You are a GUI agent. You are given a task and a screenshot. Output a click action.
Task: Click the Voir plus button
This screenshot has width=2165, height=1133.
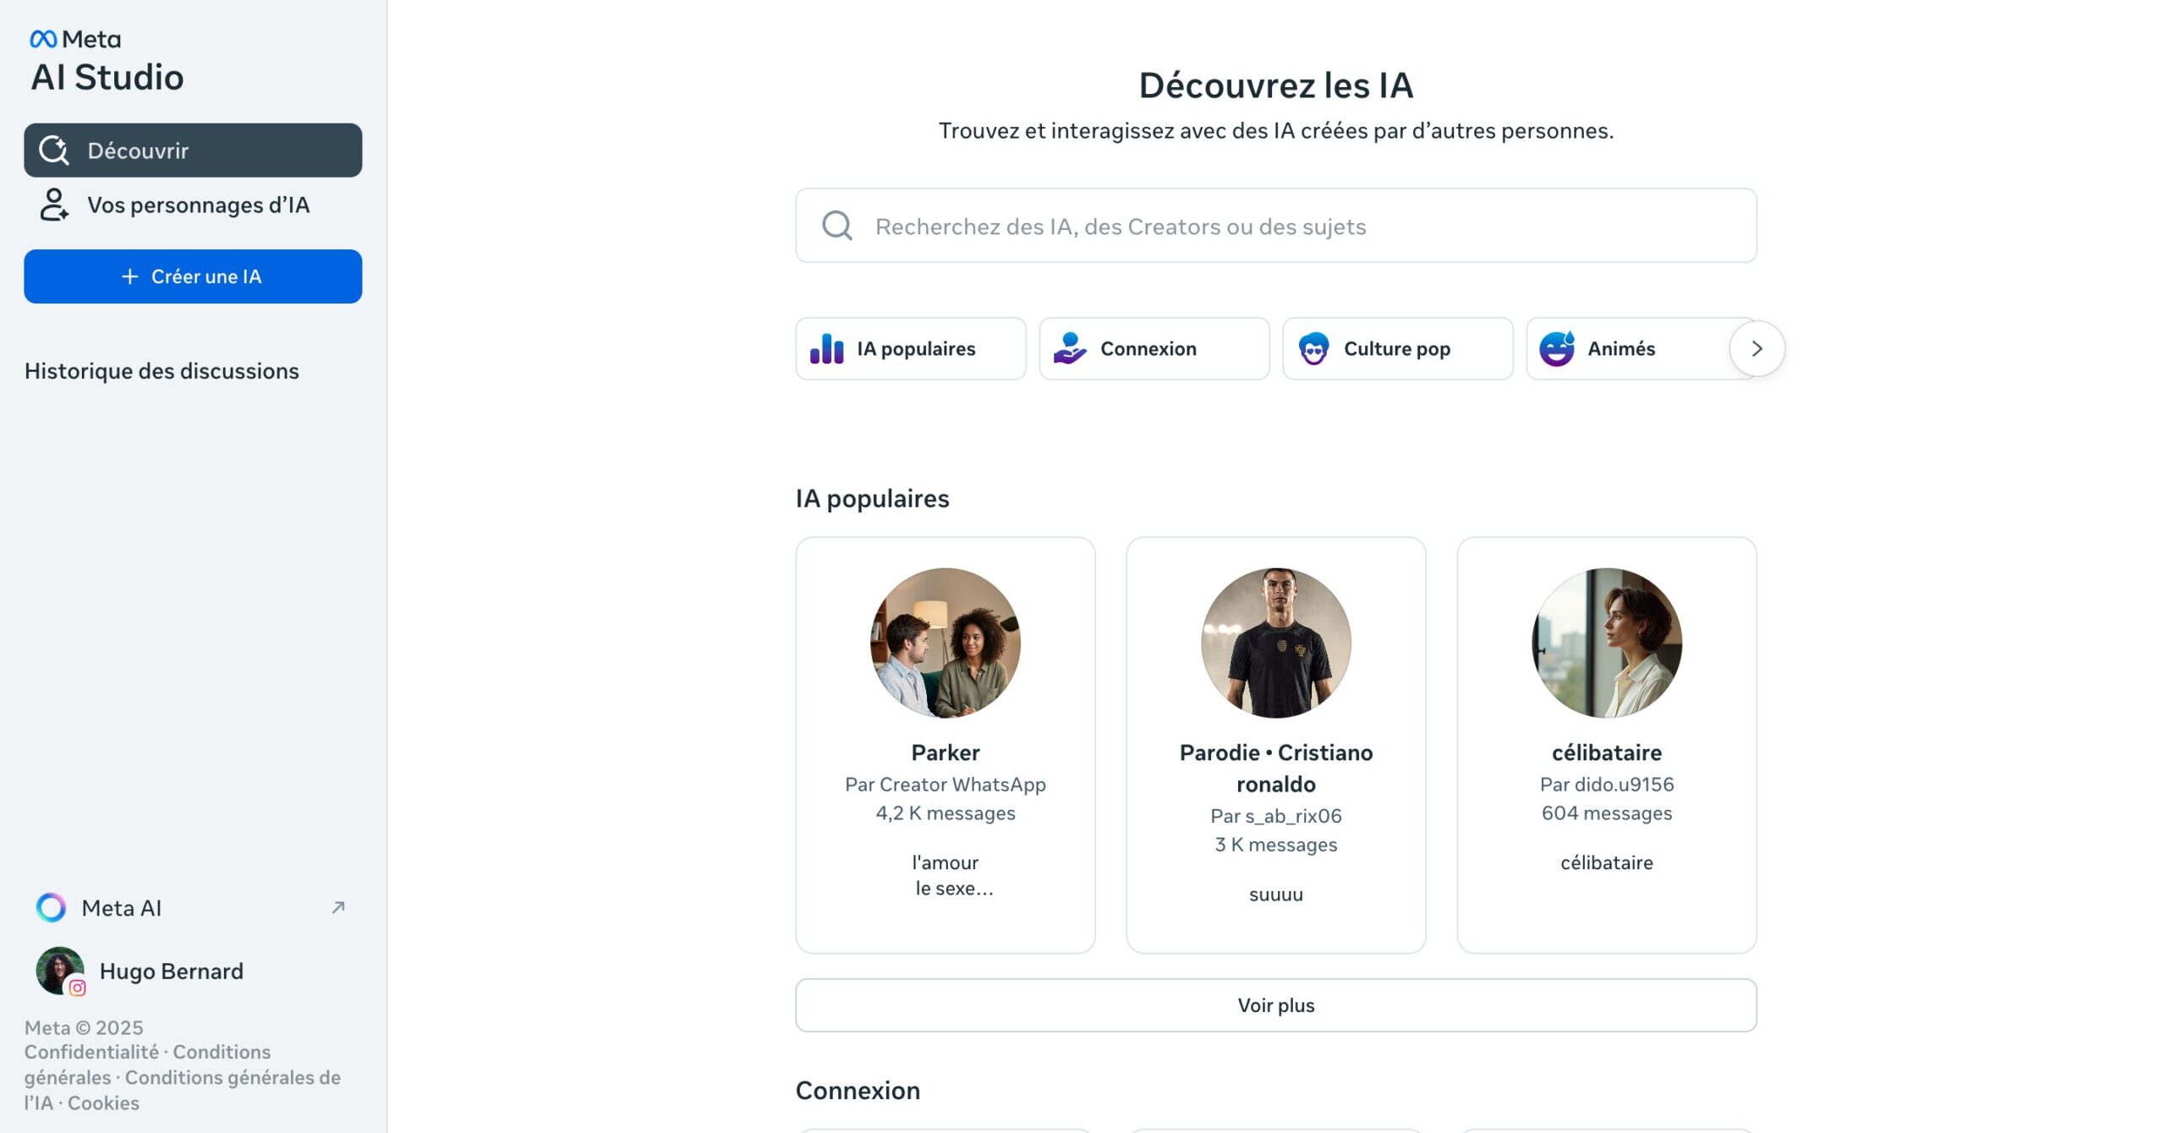[1275, 1005]
